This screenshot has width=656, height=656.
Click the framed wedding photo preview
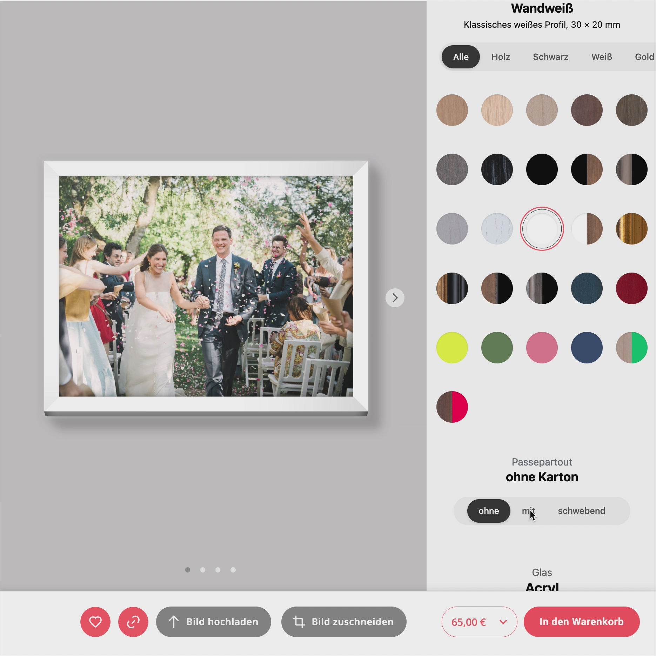206,288
